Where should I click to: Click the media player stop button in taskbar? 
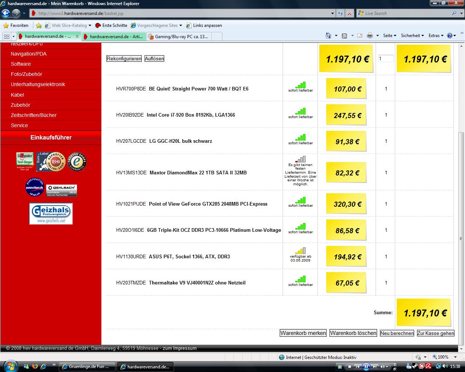coord(349,367)
